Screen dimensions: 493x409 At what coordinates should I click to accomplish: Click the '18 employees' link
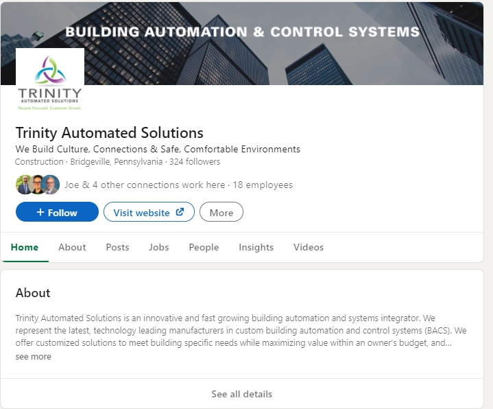pos(263,185)
